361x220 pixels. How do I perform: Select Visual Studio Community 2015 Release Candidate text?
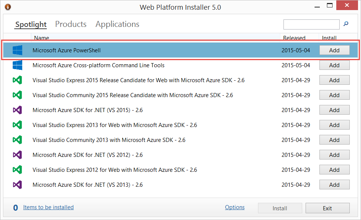pos(133,95)
